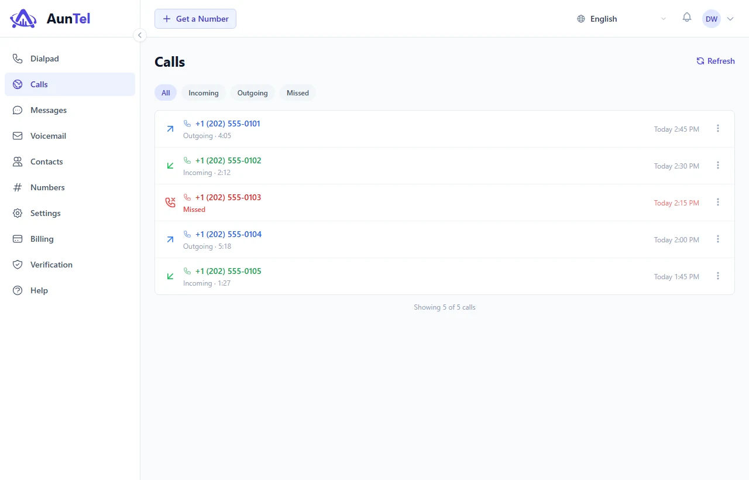Open more options for 555-0101 call
Image resolution: width=749 pixels, height=480 pixels.
[x=718, y=128]
